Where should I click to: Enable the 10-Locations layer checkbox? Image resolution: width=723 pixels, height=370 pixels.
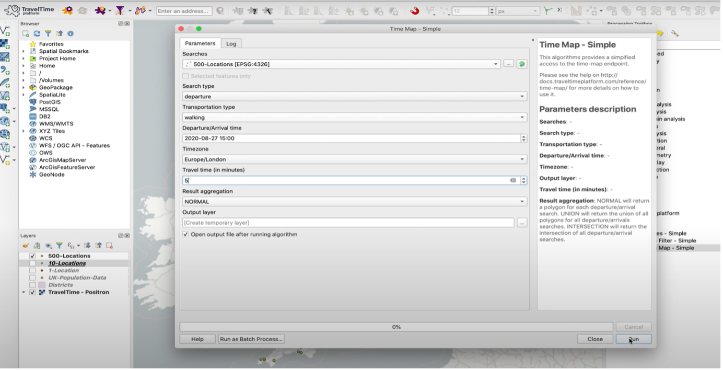coord(32,263)
